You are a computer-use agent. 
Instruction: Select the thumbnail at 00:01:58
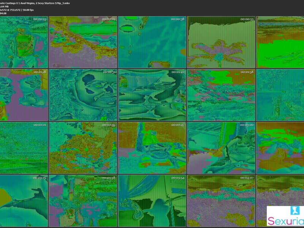click(221, 95)
